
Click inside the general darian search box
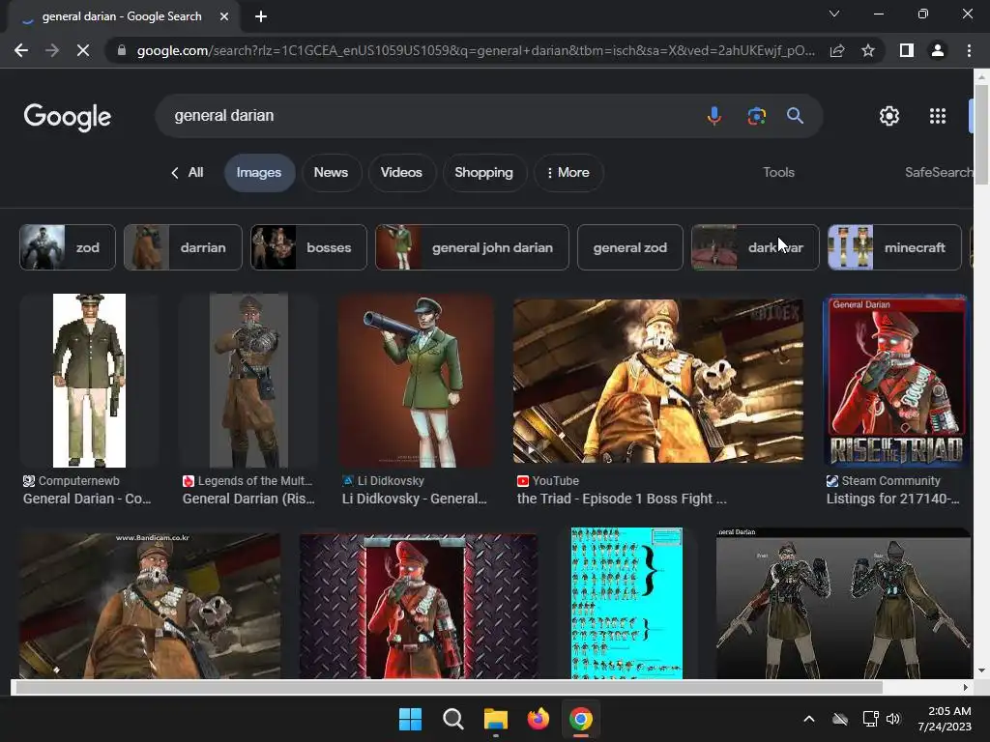(429, 116)
